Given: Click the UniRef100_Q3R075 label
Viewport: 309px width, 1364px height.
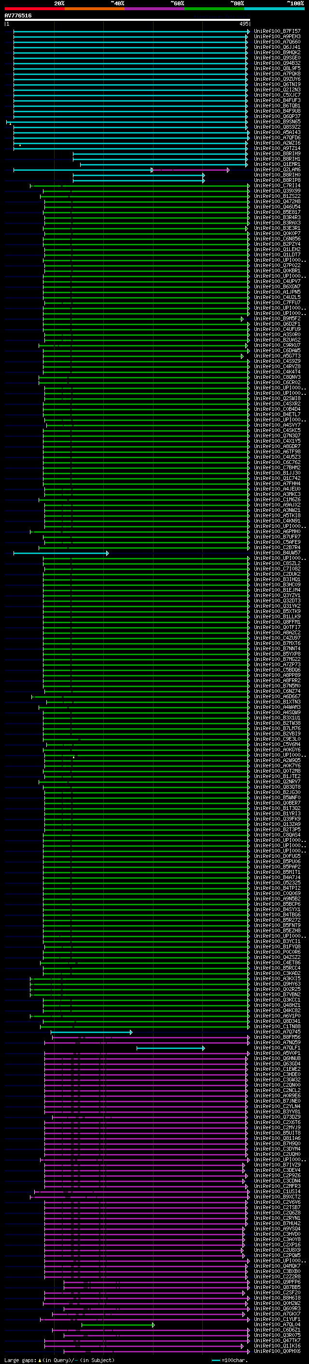Looking at the screenshot, I should coord(277,1335).
